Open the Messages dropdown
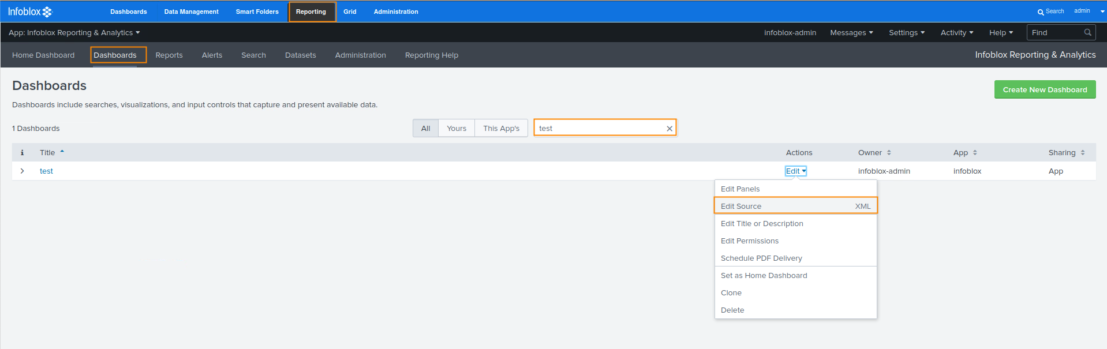The width and height of the screenshot is (1107, 349). pos(851,33)
